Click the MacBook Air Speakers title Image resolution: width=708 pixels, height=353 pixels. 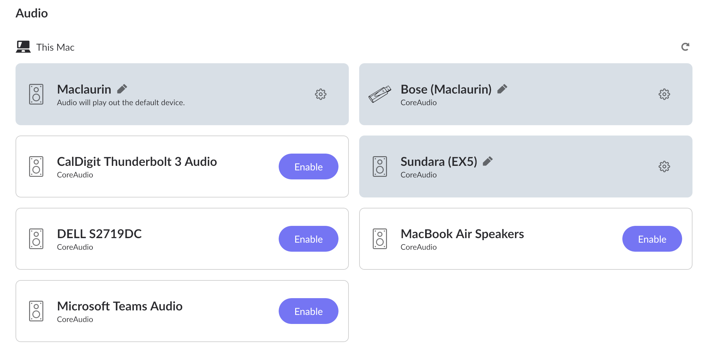[x=462, y=234]
